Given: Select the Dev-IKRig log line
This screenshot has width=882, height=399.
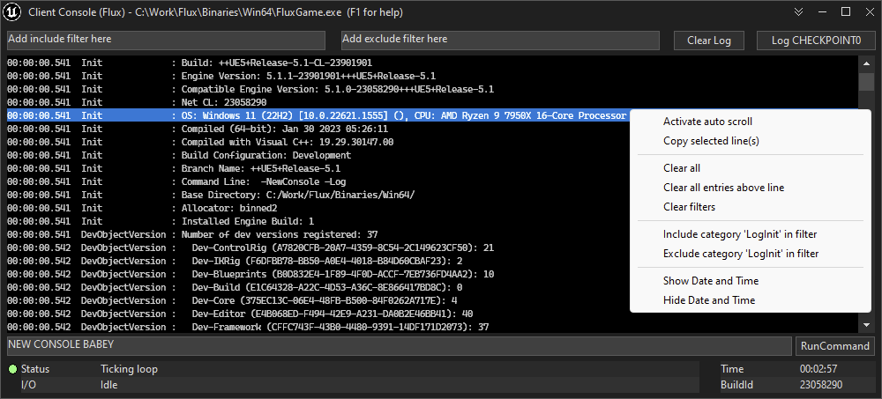Looking at the screenshot, I should [x=318, y=261].
